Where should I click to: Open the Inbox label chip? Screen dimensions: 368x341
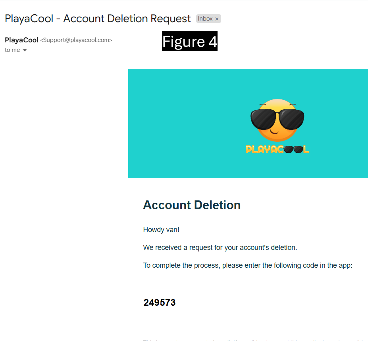(x=205, y=19)
